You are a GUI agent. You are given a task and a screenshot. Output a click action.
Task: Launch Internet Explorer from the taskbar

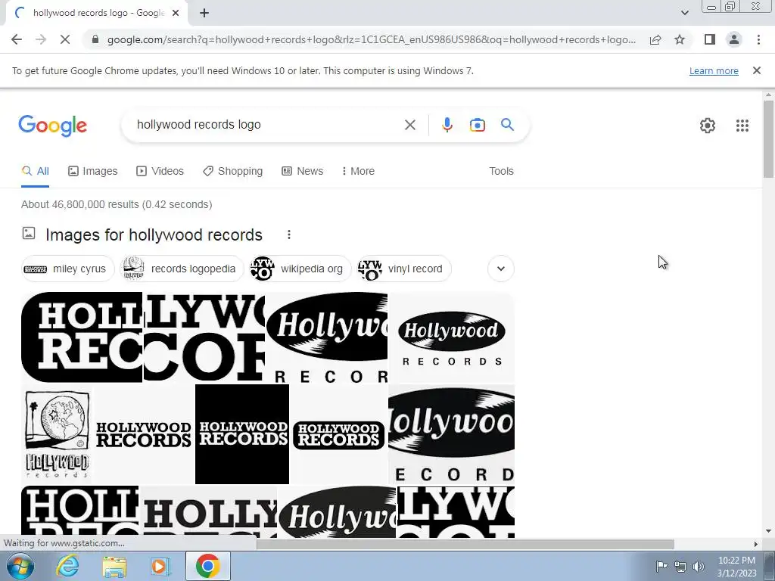click(x=67, y=566)
